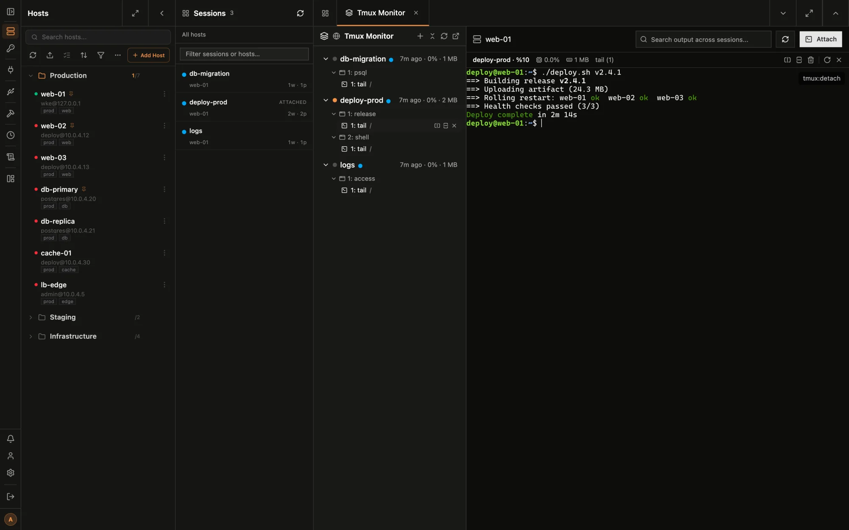The height and width of the screenshot is (530, 849).
Task: Collapse the logs session tree
Action: point(326,165)
